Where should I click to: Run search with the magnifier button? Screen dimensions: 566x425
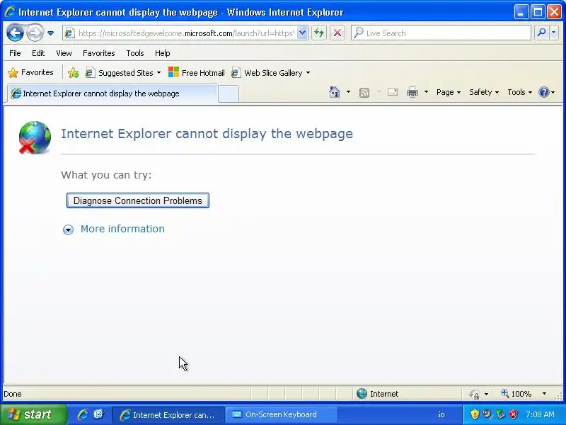click(x=541, y=33)
